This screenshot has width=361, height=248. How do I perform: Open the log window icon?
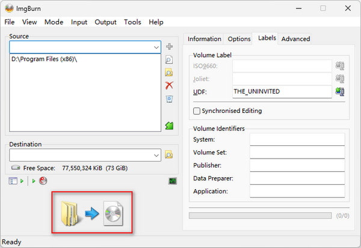coord(173,181)
